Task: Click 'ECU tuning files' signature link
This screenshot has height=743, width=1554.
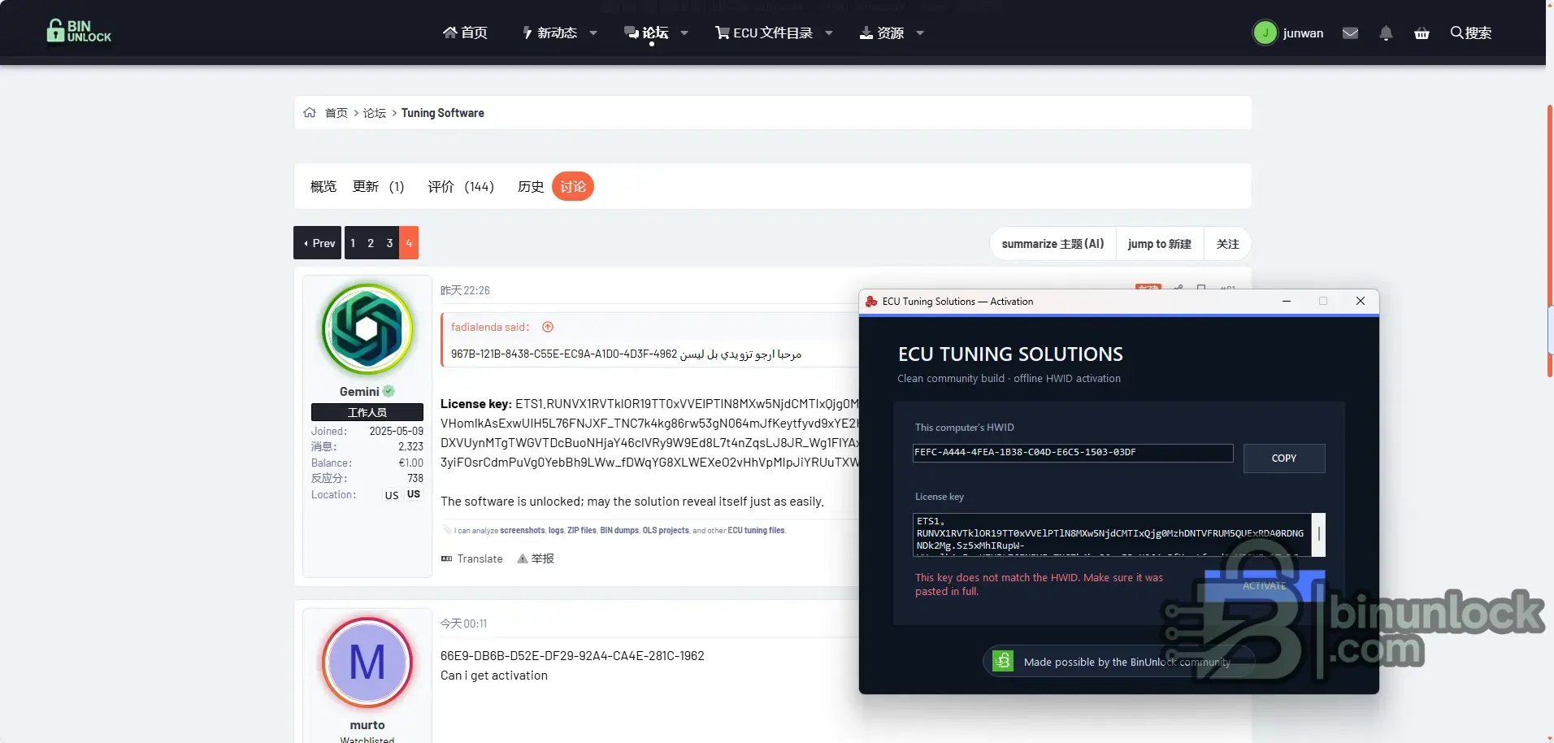Action: (756, 530)
